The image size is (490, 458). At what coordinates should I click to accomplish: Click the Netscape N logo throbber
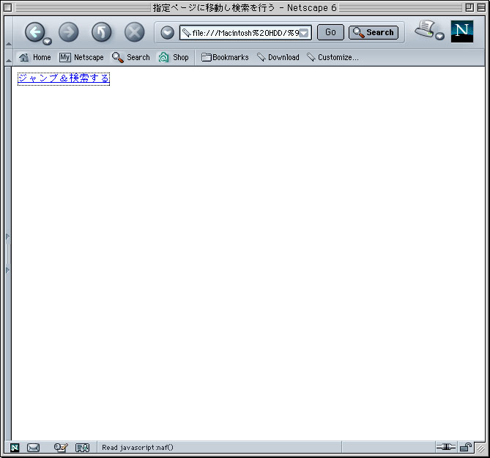(462, 32)
